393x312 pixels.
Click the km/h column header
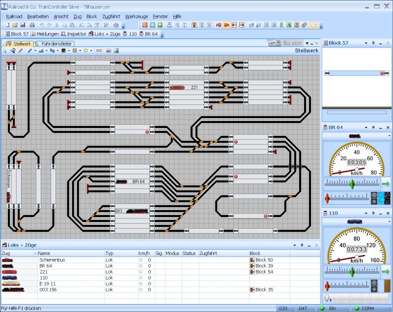(146, 253)
